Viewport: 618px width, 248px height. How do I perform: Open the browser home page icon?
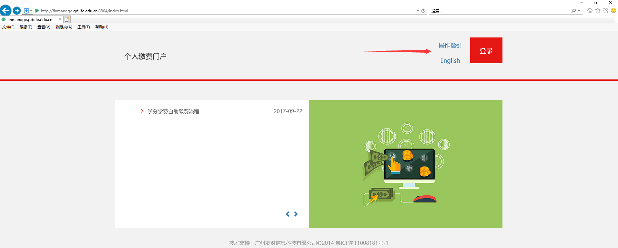pos(590,11)
